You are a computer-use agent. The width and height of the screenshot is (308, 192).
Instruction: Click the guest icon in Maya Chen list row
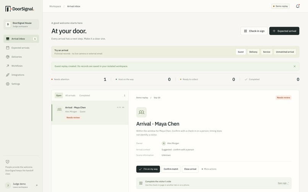pos(59,109)
